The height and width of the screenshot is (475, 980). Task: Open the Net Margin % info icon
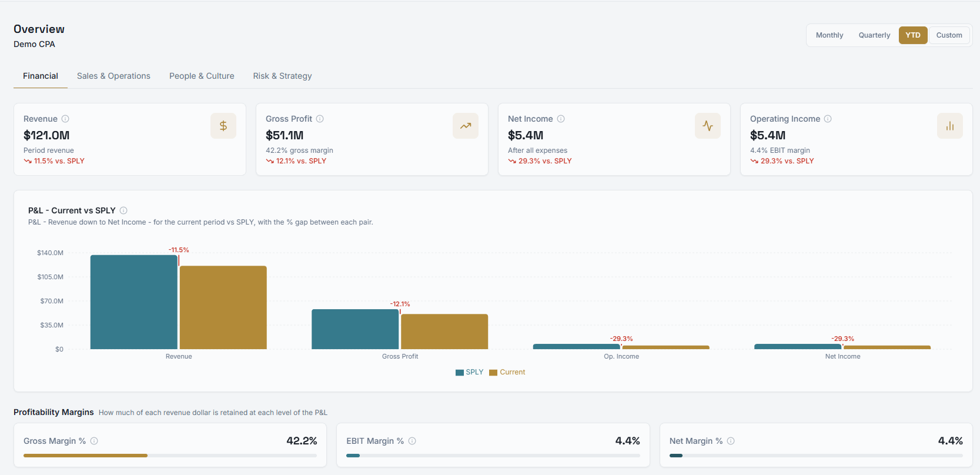click(731, 441)
